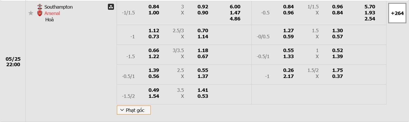Select the 6.00 Southampton win odds
The image size is (409, 122).
point(235,7)
